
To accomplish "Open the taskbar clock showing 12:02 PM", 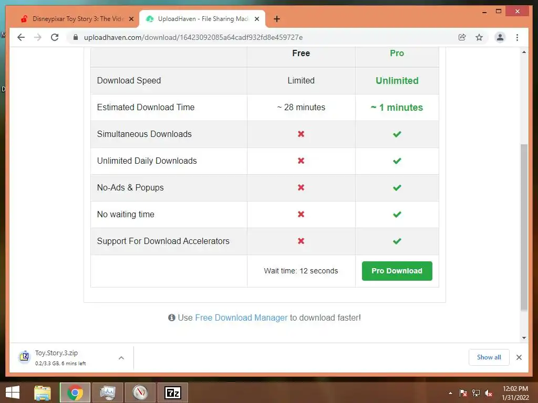I will pos(515,393).
